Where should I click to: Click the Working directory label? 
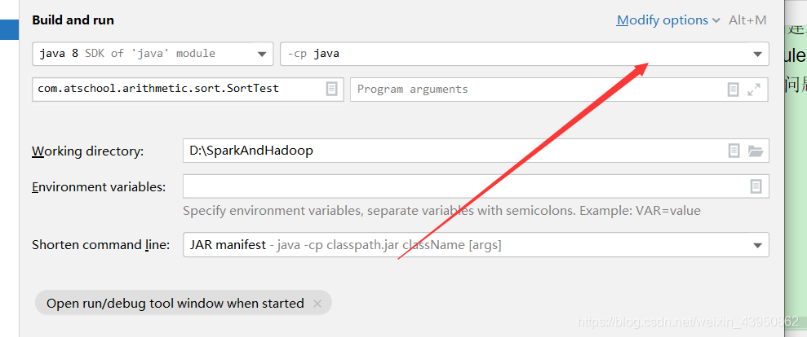click(88, 151)
